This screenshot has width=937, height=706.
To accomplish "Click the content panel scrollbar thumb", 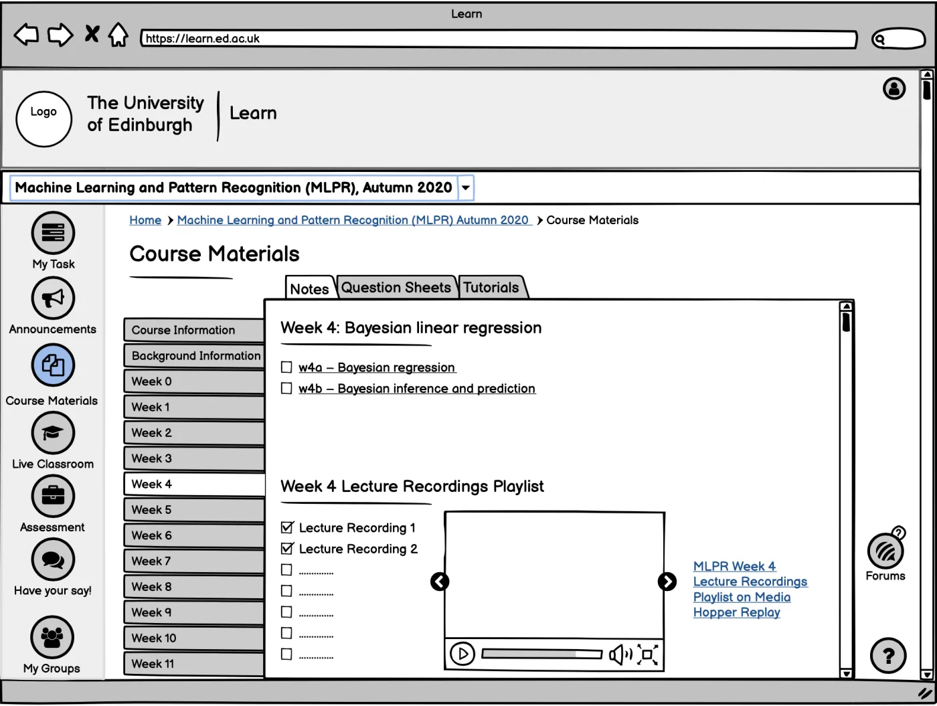I will coord(846,323).
